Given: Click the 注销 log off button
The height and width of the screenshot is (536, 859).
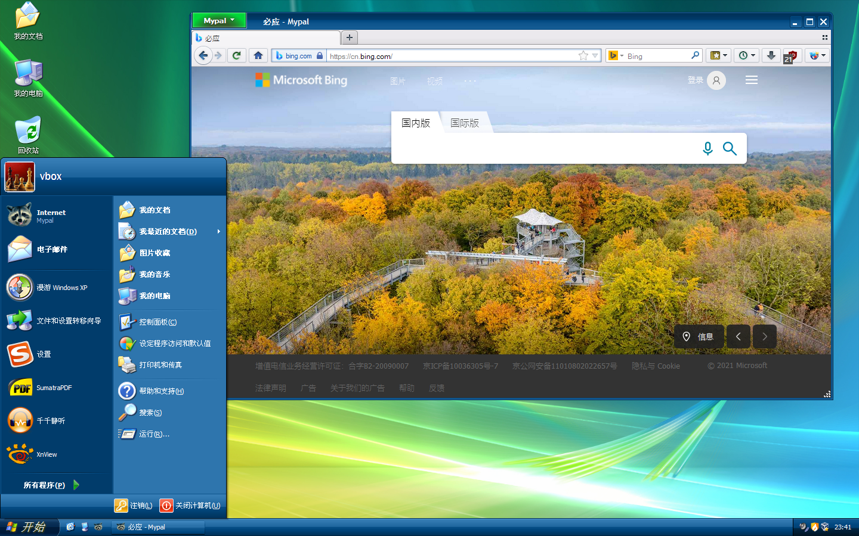Looking at the screenshot, I should tap(134, 505).
